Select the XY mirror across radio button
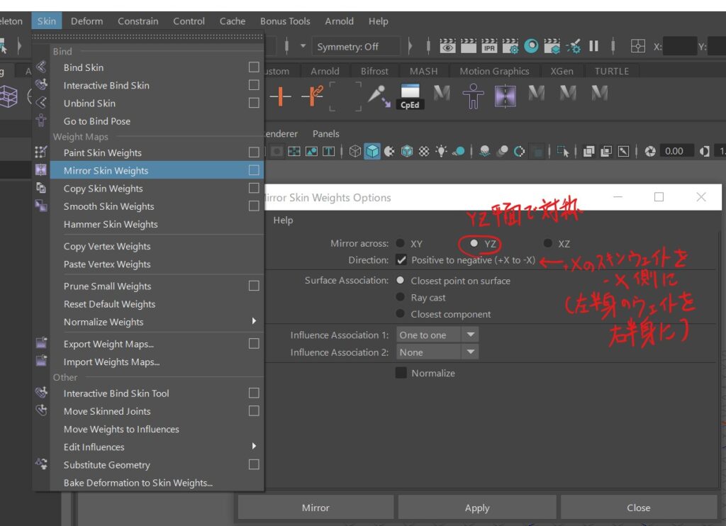Viewport: 726px width, 526px height. 401,244
